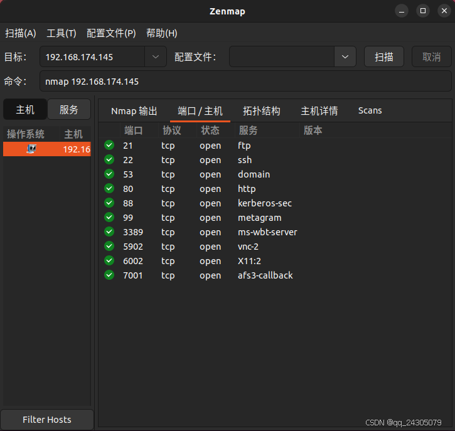Select the metagram service row
This screenshot has width=455, height=431.
pos(275,217)
